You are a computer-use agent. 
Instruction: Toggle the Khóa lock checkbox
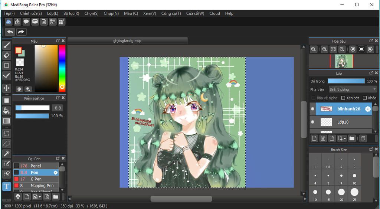[365, 98]
